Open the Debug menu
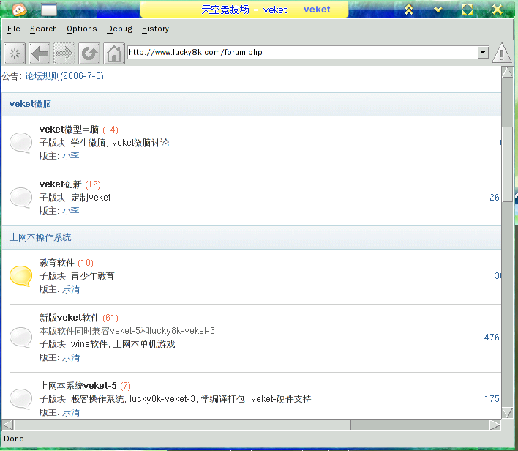 pos(119,29)
